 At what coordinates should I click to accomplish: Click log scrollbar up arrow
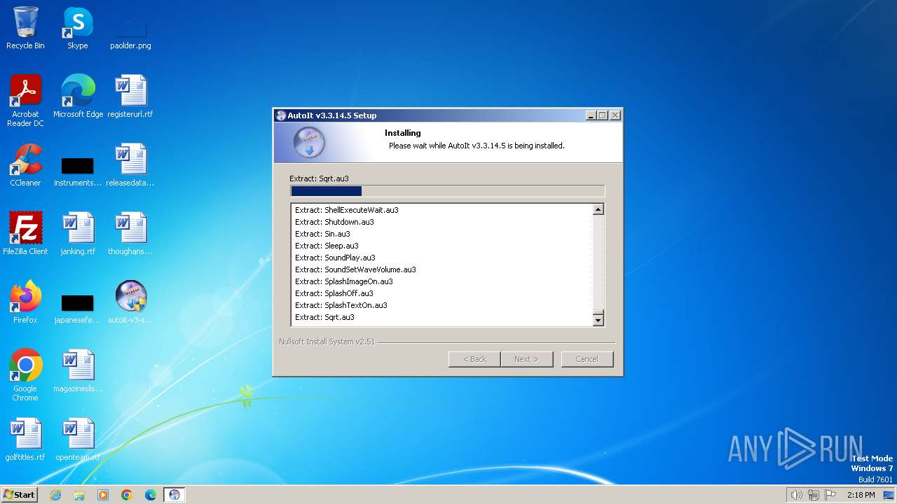[x=598, y=209]
